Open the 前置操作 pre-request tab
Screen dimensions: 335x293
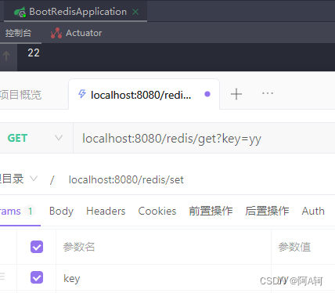211,211
